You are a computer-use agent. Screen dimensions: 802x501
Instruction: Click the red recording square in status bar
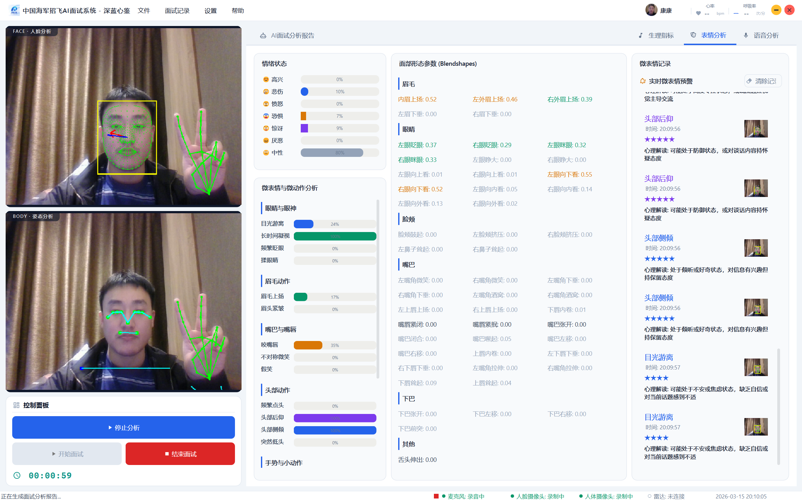pos(436,496)
